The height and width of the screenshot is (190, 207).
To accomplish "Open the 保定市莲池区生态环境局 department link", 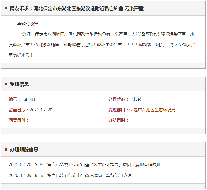I will (152, 110).
